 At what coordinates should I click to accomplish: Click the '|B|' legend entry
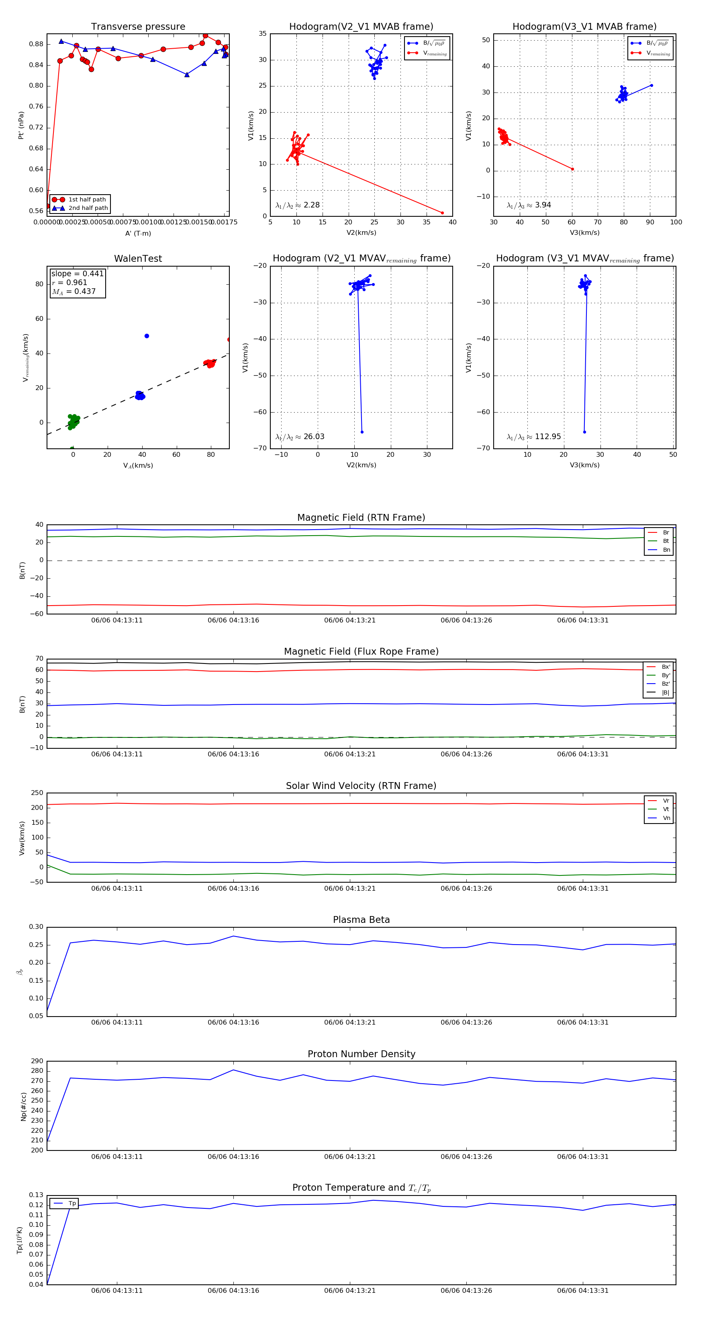659,692
